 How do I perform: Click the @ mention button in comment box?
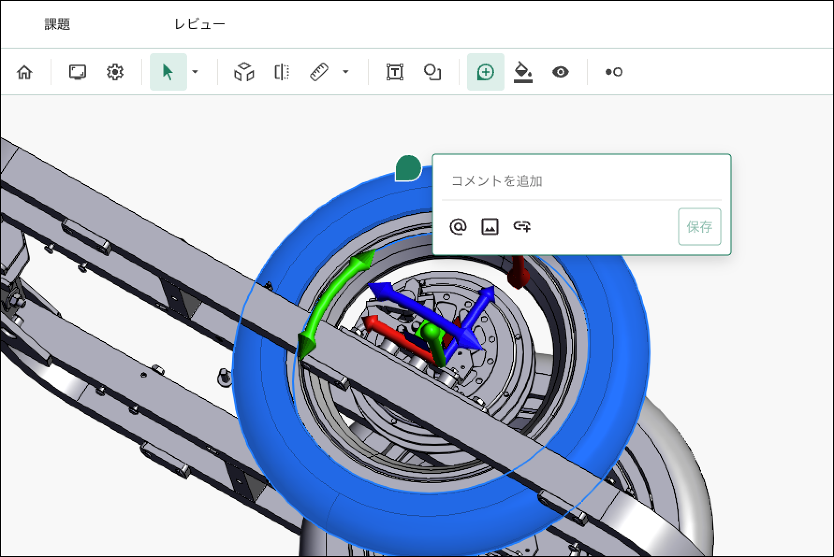[x=458, y=227]
